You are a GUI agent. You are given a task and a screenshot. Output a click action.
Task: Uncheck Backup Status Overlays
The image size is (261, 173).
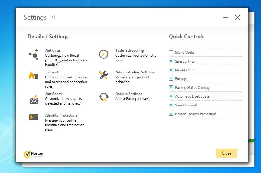click(x=171, y=88)
